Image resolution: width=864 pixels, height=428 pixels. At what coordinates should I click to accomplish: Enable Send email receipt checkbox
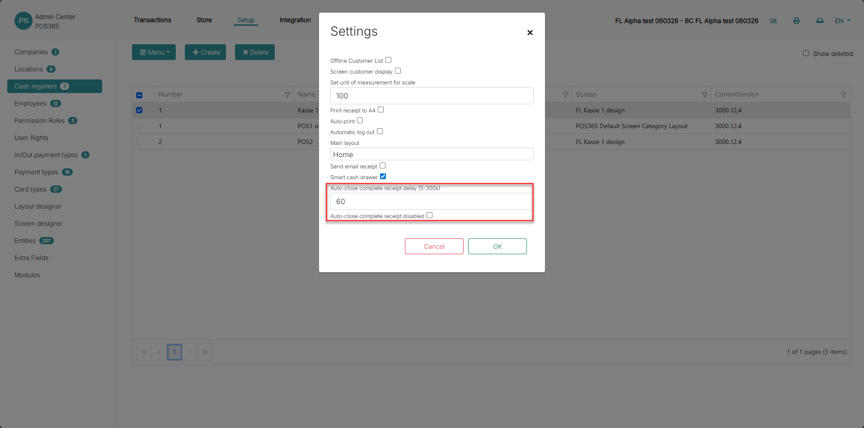[382, 166]
